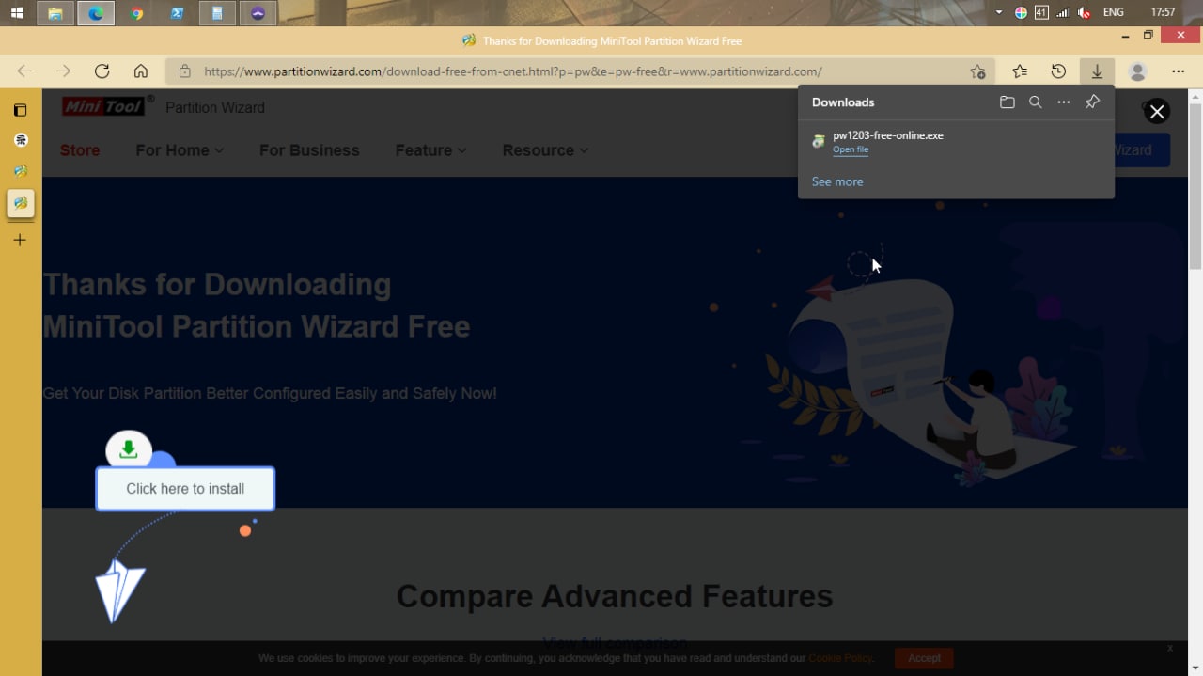The width and height of the screenshot is (1203, 676).
Task: Open File Explorer from the taskbar
Action: click(55, 13)
